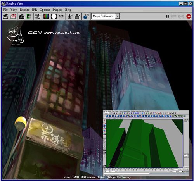Set real size with 1:1 button

click(x=61, y=16)
